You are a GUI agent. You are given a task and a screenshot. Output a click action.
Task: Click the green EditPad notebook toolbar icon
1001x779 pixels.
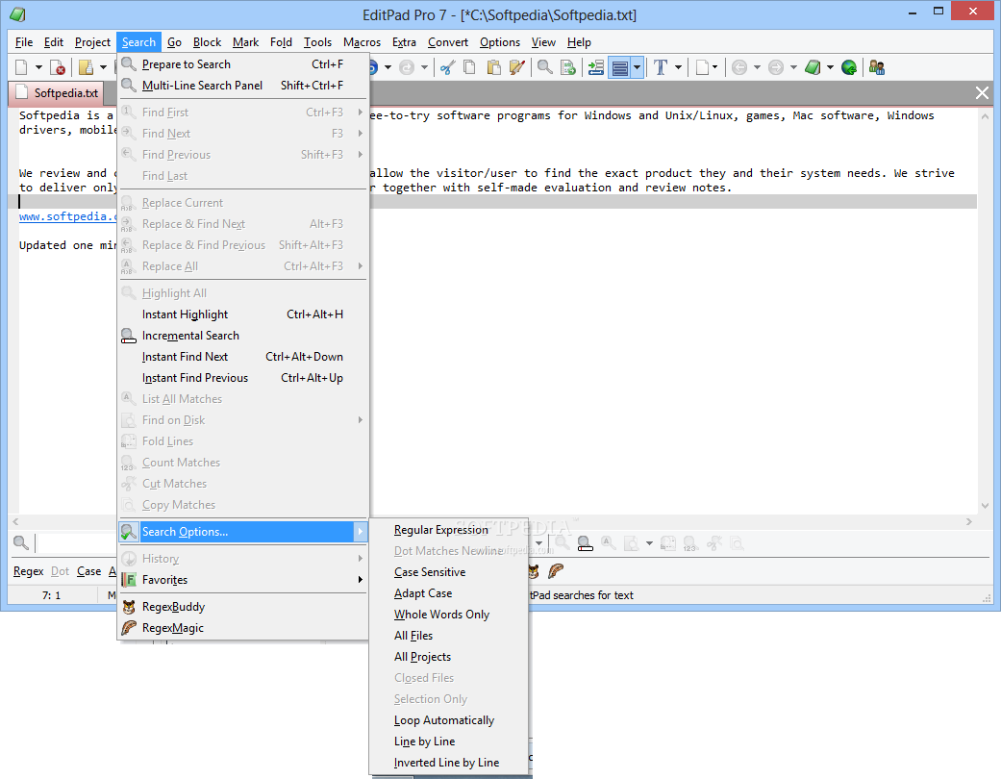813,67
